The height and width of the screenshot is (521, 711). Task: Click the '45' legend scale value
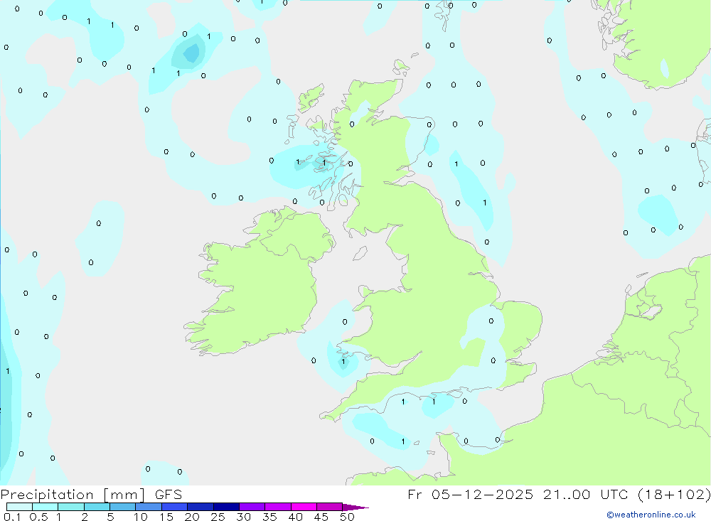click(321, 517)
